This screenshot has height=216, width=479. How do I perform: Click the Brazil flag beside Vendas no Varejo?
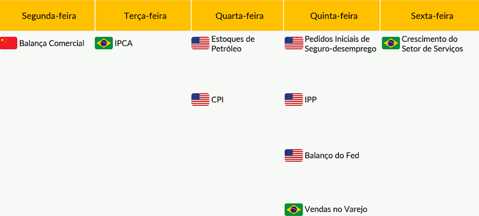[x=293, y=209]
